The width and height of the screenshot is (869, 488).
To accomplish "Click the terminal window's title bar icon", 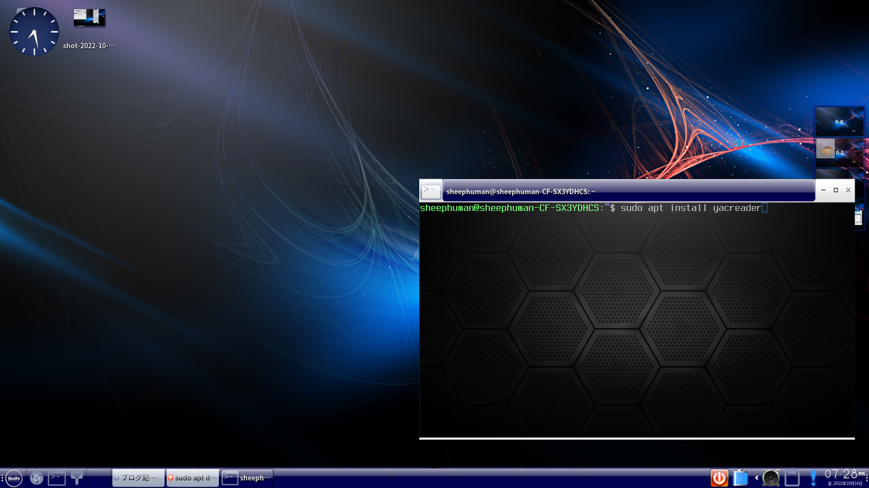I will point(431,191).
